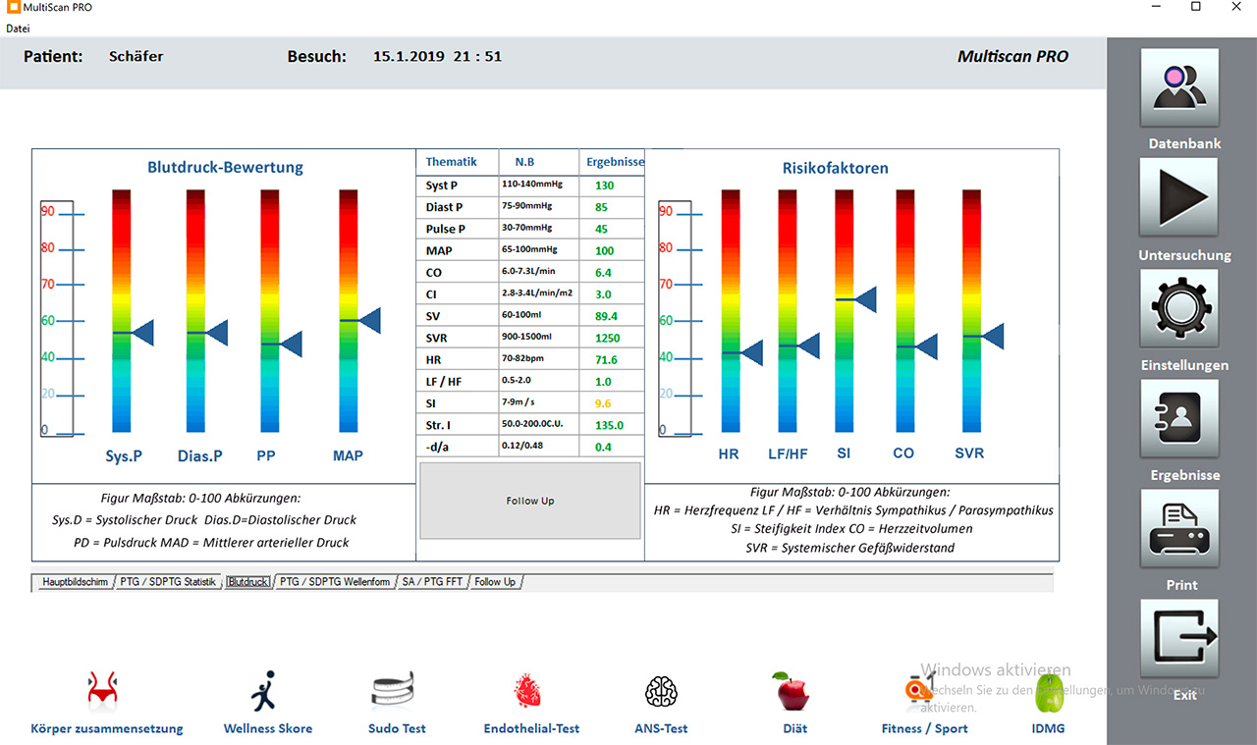The width and height of the screenshot is (1257, 745).
Task: Open the Fitness / Sport icon
Action: pos(922,692)
